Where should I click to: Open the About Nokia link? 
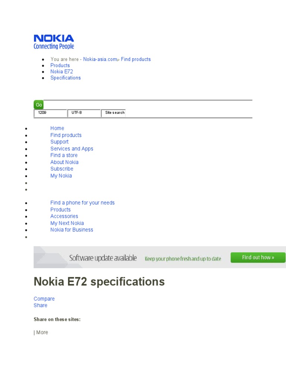click(64, 162)
